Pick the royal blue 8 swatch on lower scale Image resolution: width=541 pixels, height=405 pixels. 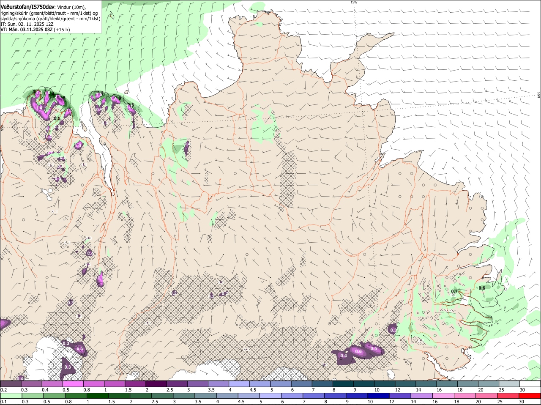(x=335, y=396)
